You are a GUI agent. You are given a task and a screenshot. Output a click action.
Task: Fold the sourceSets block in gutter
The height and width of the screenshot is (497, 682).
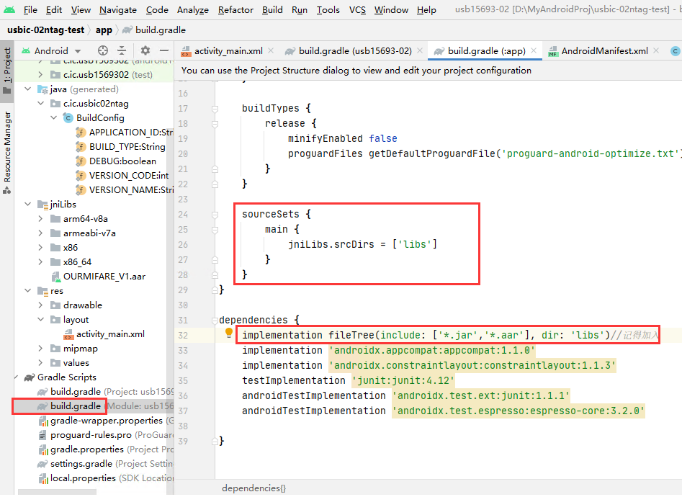[215, 215]
